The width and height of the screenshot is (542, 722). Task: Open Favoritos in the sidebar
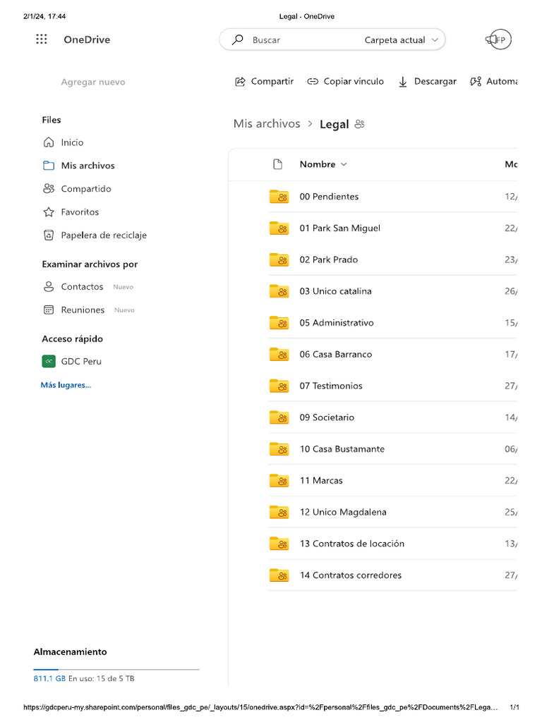[x=80, y=212]
